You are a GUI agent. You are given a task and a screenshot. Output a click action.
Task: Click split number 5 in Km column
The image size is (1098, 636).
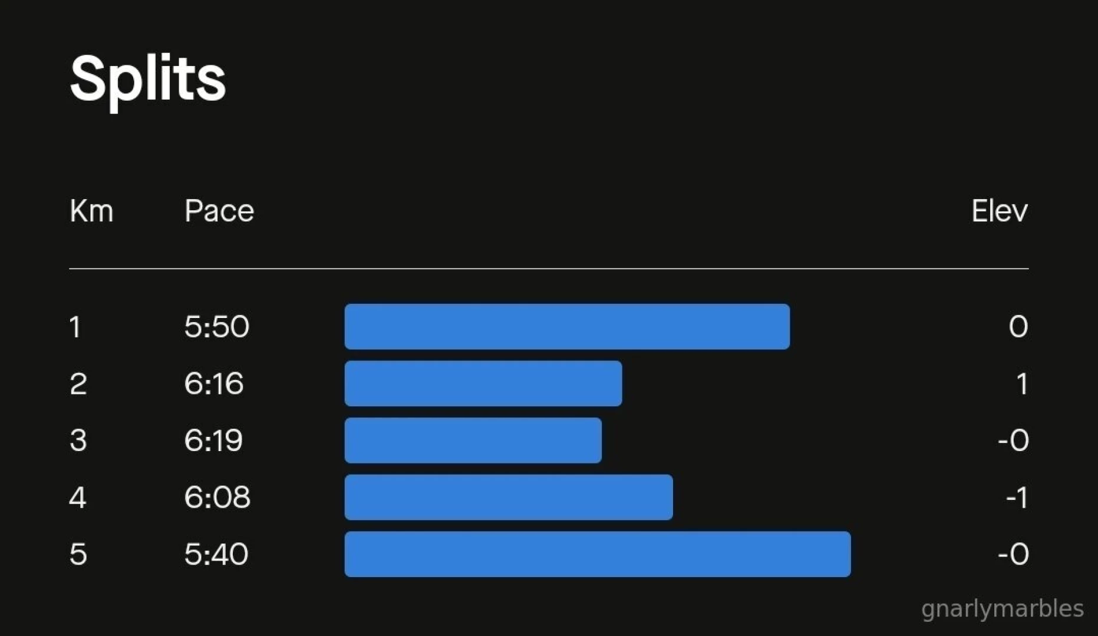click(x=78, y=554)
